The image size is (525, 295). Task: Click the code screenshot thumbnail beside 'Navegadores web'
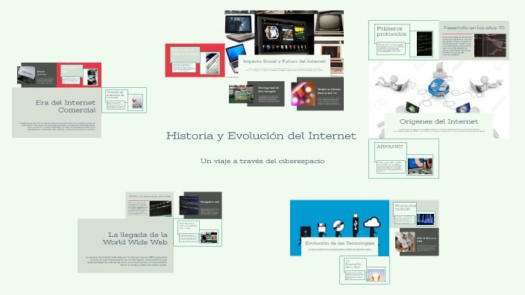coord(189,205)
